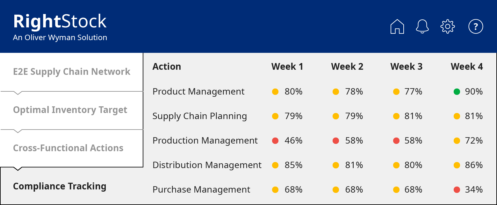Click the Product Management action row label
This screenshot has height=205, width=497.
pos(198,92)
